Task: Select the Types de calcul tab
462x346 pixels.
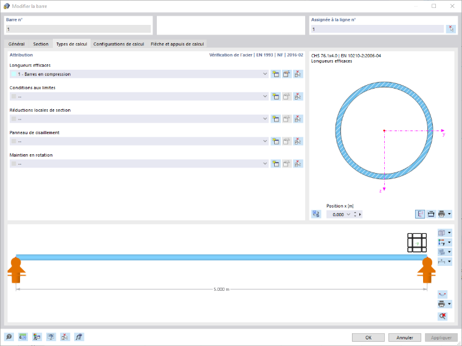Action: [x=72, y=44]
